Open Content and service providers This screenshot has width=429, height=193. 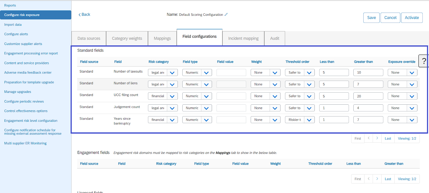pyautogui.click(x=27, y=63)
